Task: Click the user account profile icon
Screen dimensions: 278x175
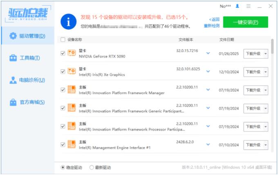Action: [x=238, y=6]
